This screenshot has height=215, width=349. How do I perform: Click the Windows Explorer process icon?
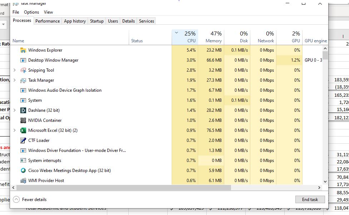(x=23, y=50)
